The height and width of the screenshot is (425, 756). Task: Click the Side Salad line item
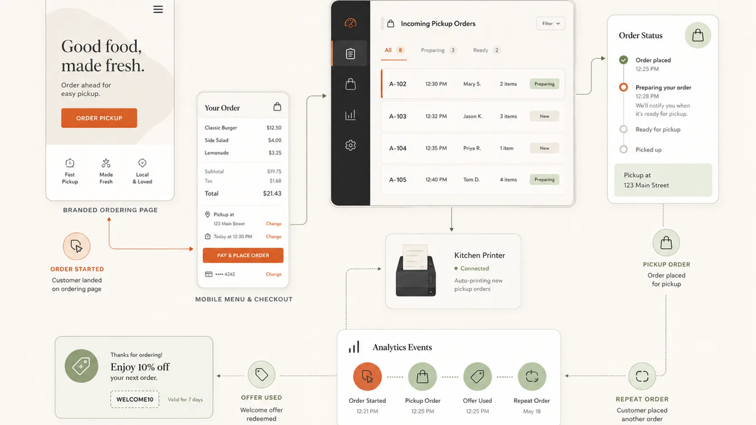243,140
